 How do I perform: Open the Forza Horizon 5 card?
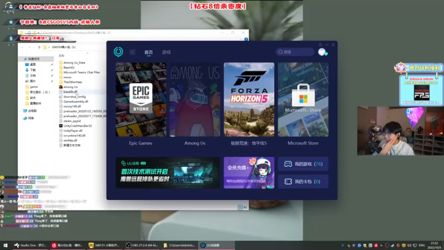point(249,99)
